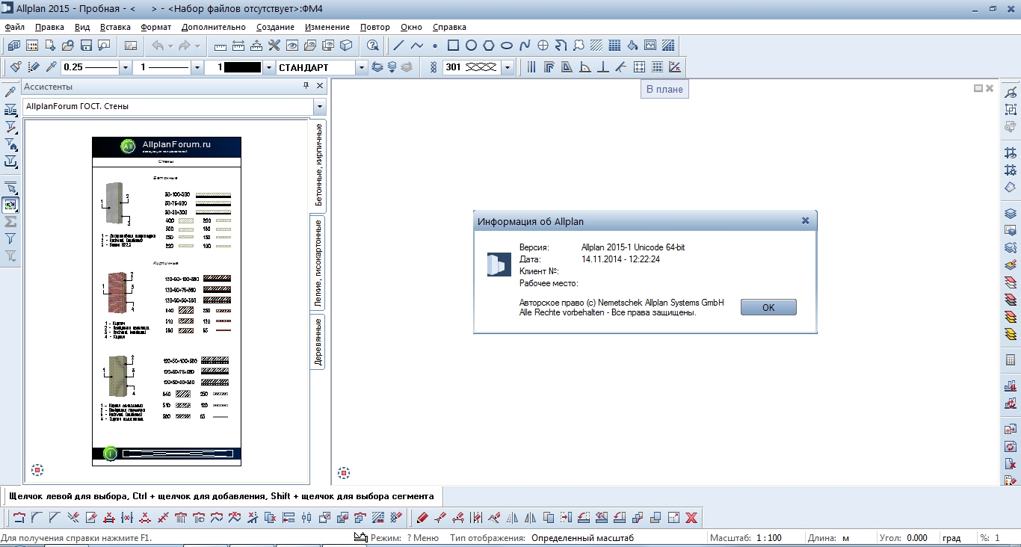
Task: Select the Circle drawing tool
Action: point(471,46)
